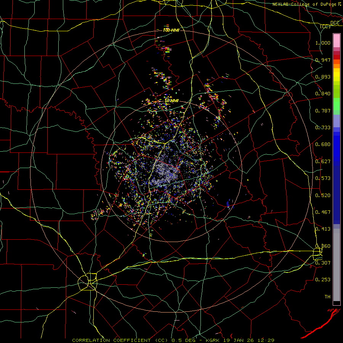343x343 pixels.
Task: Select the 0.947 legend value
Action: [x=323, y=60]
